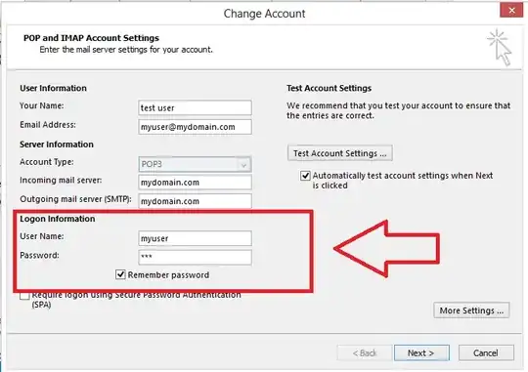Viewport: 528px width, 372px height.
Task: Click the Next button
Action: (421, 352)
